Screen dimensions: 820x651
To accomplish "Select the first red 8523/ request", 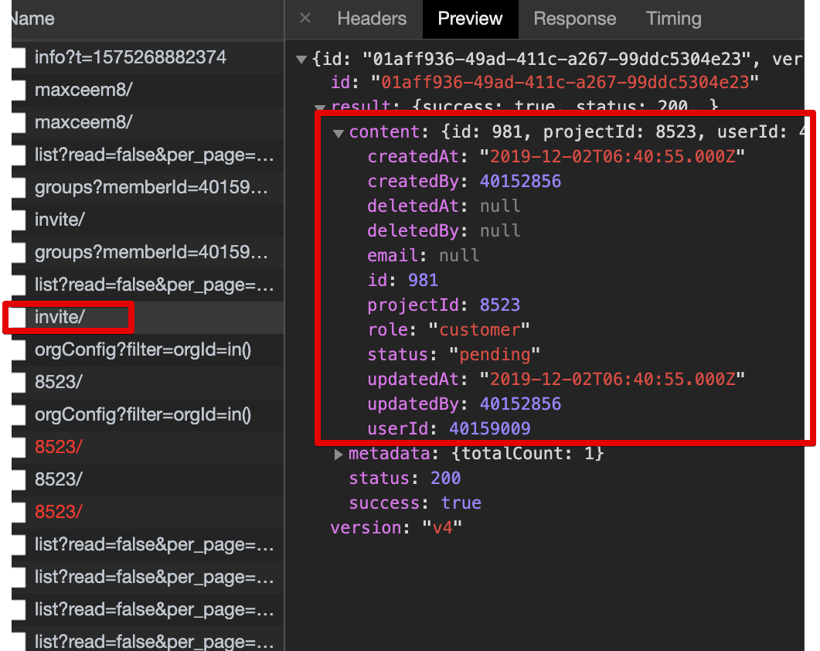I will (148, 447).
